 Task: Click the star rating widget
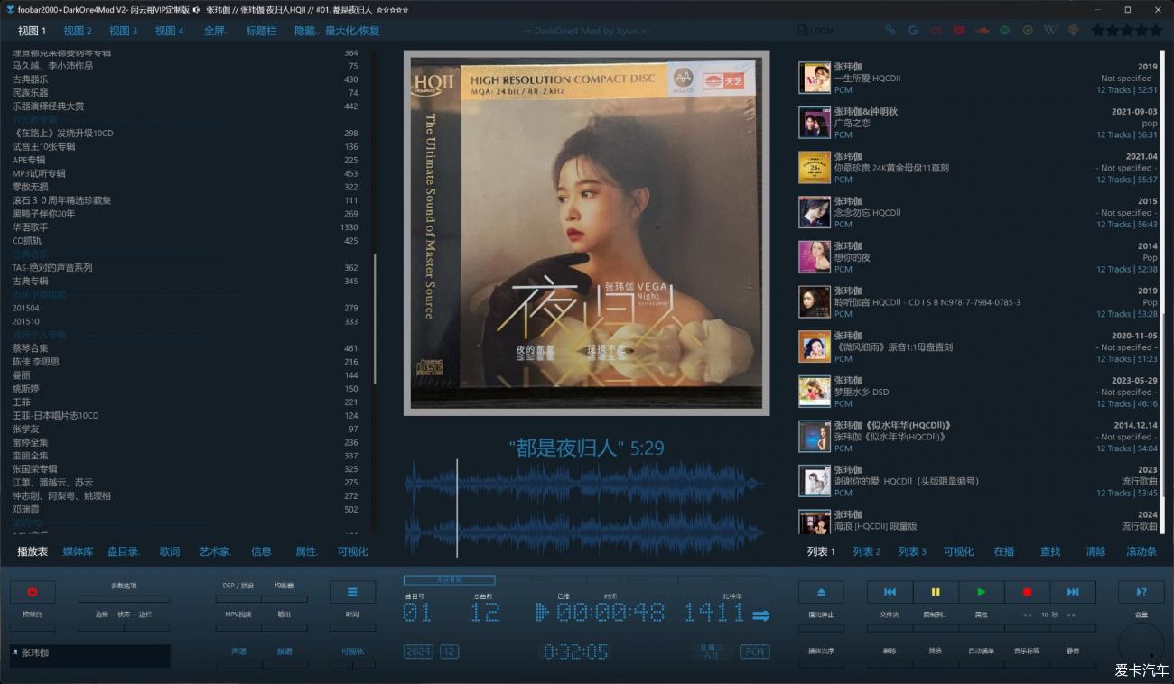(1127, 31)
